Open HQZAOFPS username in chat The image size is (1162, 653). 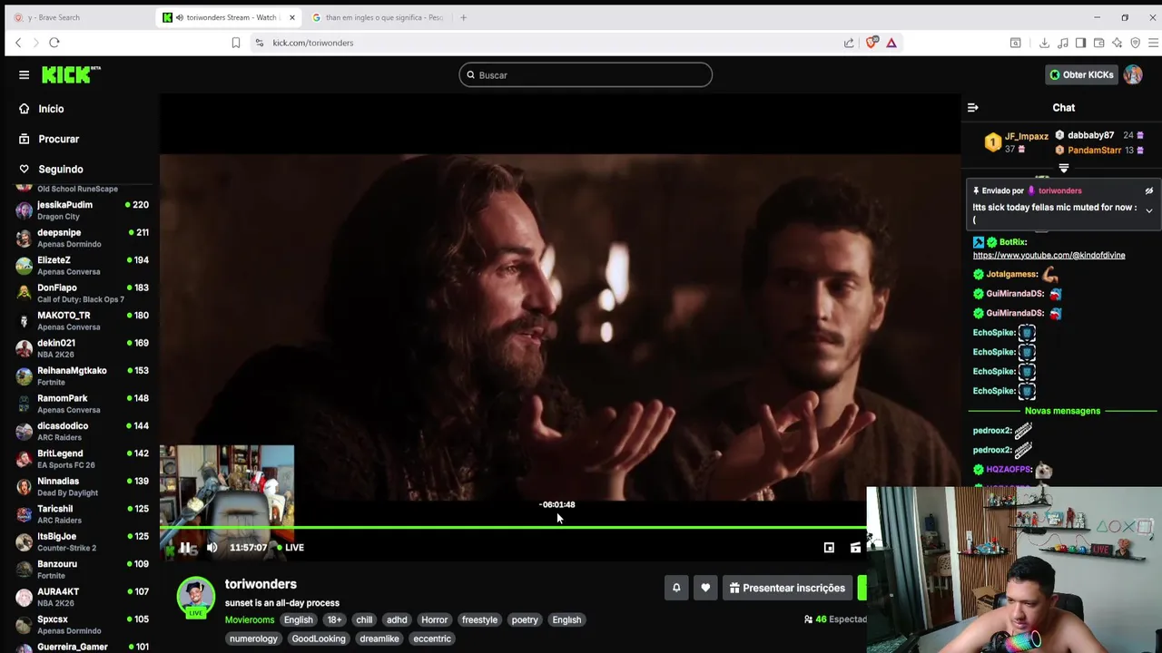[x=1009, y=469]
